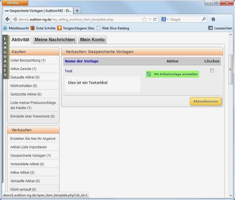The image size is (235, 200).
Task: Open Aktive Gebote (1) link
Action: [x=23, y=69]
